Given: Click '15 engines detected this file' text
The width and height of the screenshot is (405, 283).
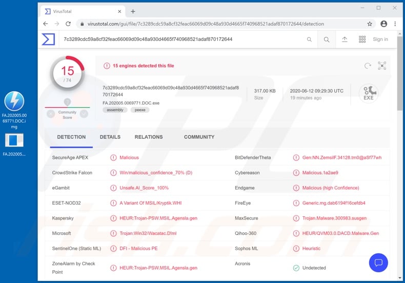Looking at the screenshot, I should coord(144,66).
